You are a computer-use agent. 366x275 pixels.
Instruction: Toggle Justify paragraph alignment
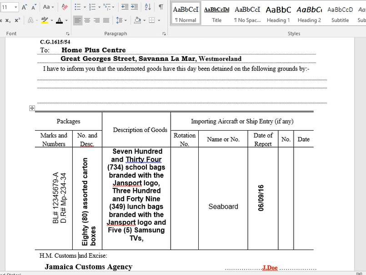(x=106, y=20)
